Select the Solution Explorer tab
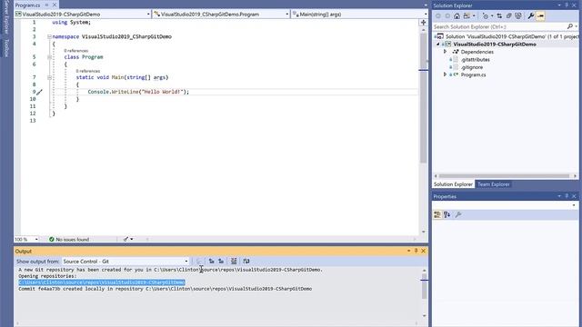The height and width of the screenshot is (327, 582). pos(453,184)
